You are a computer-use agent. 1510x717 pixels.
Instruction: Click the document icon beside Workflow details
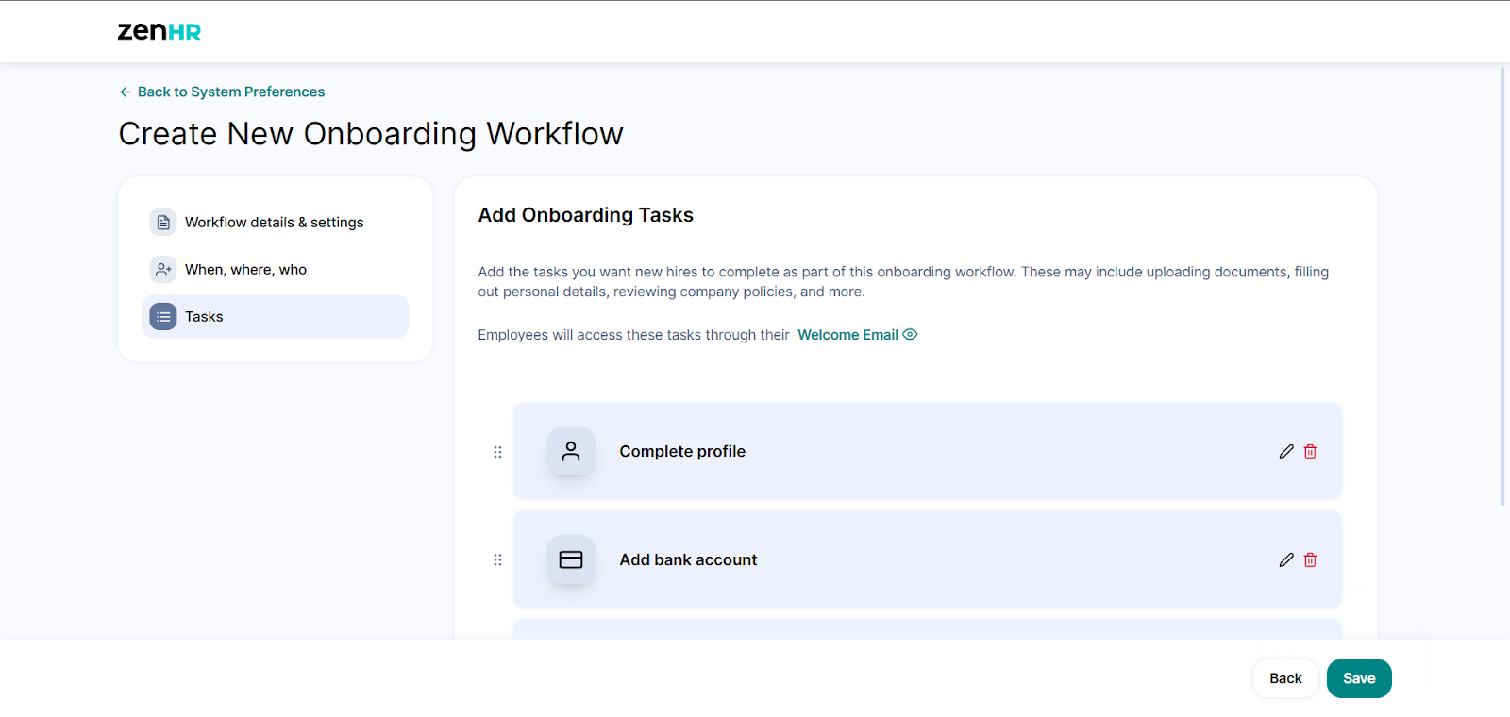[163, 222]
